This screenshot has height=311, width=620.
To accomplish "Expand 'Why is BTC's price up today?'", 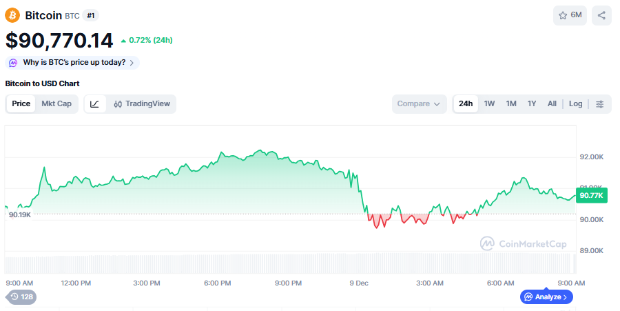I will [73, 63].
